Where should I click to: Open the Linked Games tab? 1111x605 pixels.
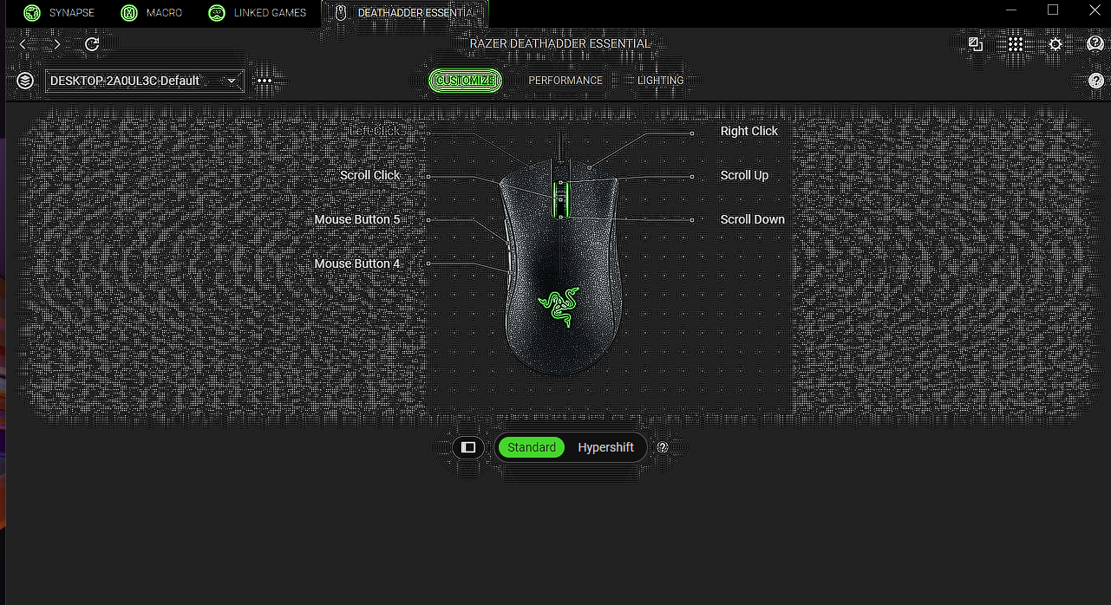(x=257, y=13)
